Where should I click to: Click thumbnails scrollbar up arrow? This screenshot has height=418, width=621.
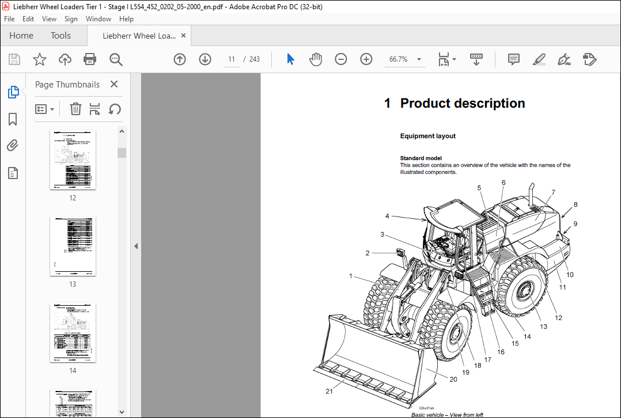tap(122, 131)
